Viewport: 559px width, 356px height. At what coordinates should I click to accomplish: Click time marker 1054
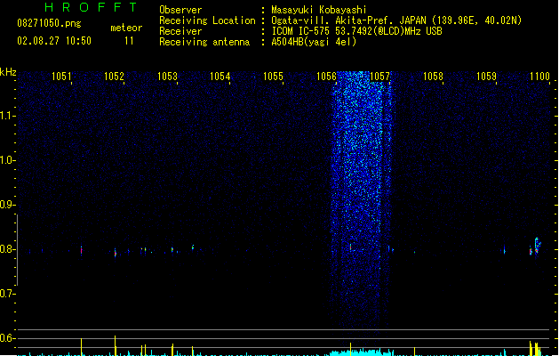[x=220, y=77]
